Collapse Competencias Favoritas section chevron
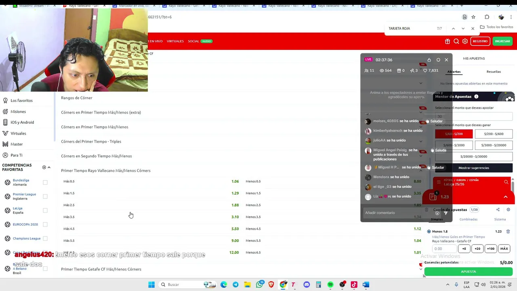517x291 pixels. (x=49, y=167)
